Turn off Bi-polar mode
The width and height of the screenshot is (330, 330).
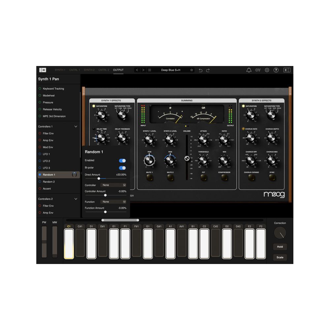(x=122, y=167)
